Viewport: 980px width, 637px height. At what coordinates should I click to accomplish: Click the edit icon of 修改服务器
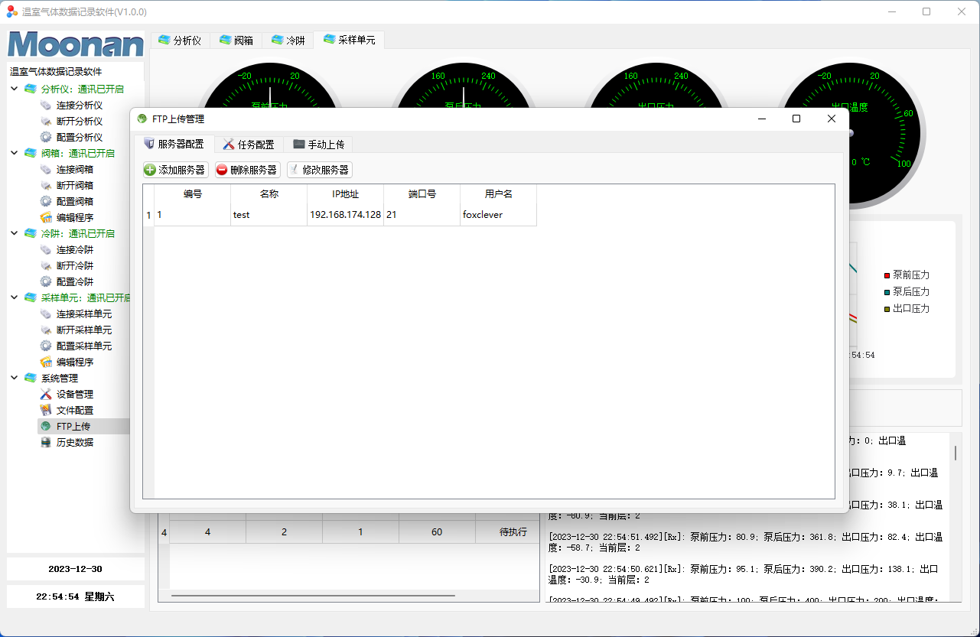click(x=294, y=170)
